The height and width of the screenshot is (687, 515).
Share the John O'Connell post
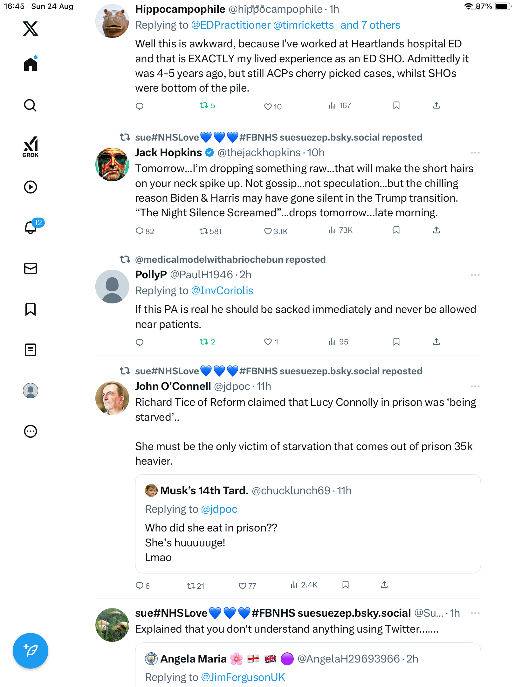click(384, 585)
